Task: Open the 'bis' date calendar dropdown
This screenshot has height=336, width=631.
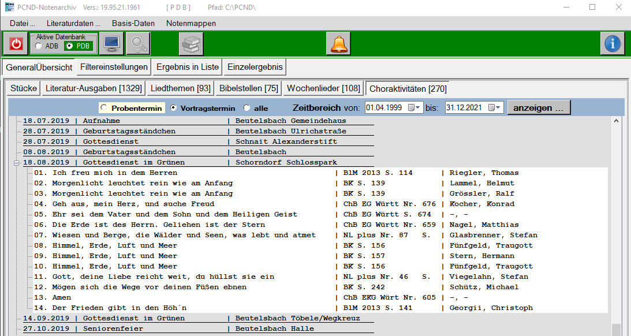Action: pyautogui.click(x=495, y=107)
